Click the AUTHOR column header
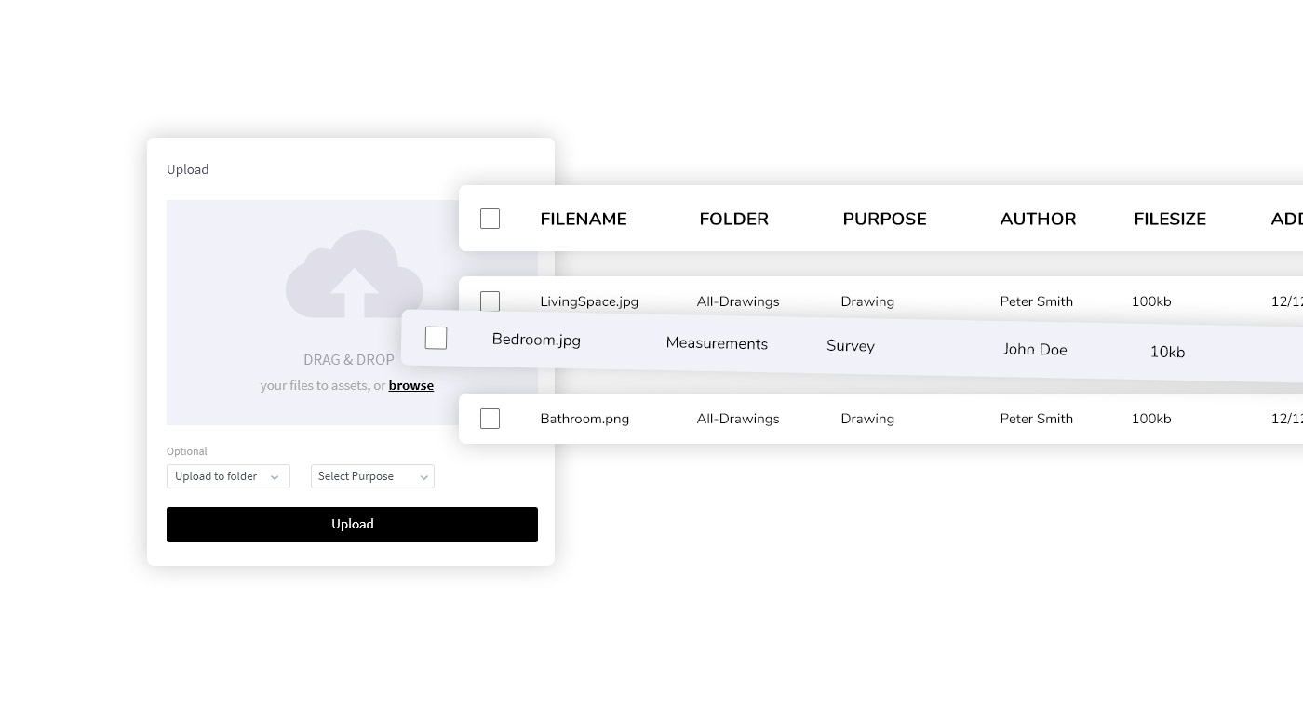The width and height of the screenshot is (1303, 708). click(1038, 219)
